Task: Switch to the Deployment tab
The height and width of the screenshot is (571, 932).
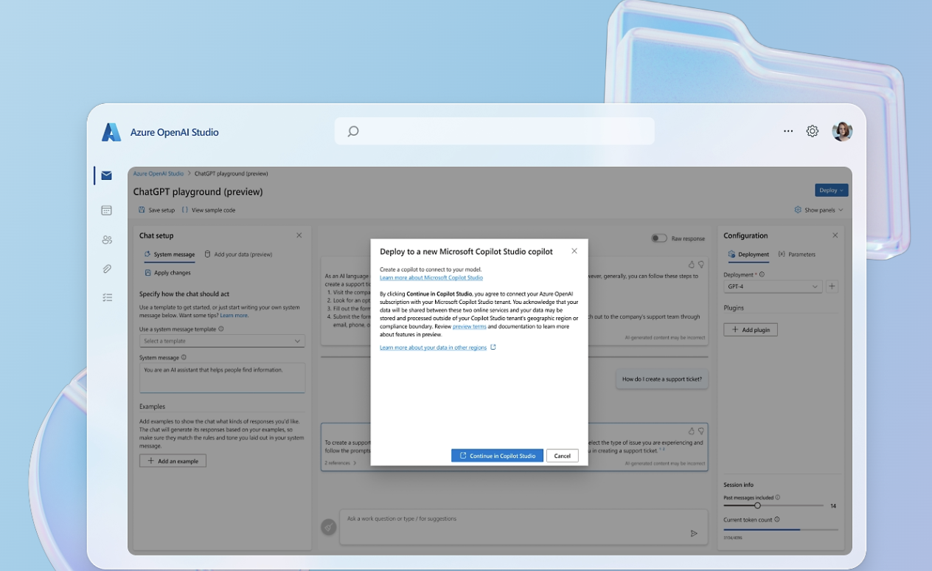Action: point(748,255)
